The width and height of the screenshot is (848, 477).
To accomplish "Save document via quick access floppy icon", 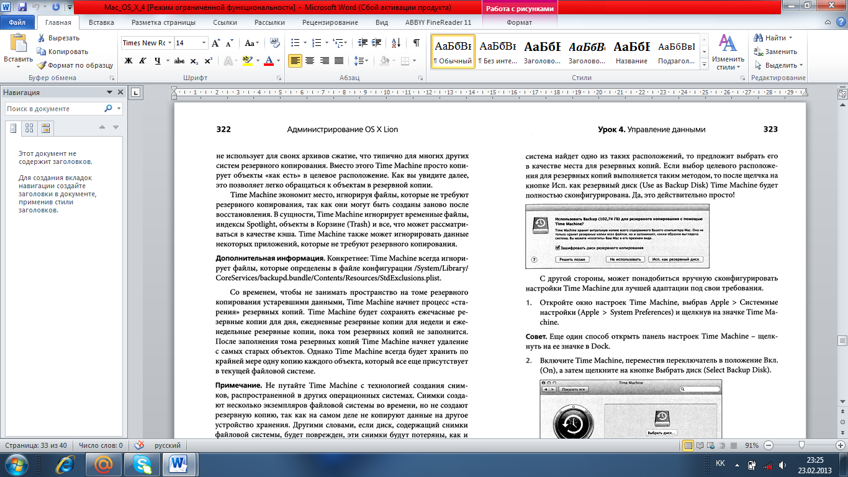I will 22,8.
